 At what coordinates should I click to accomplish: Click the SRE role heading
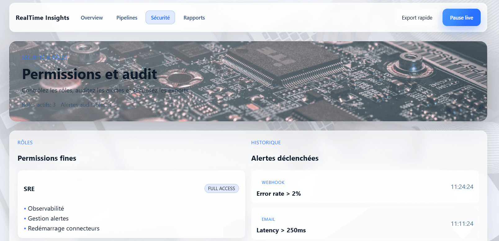pos(29,189)
